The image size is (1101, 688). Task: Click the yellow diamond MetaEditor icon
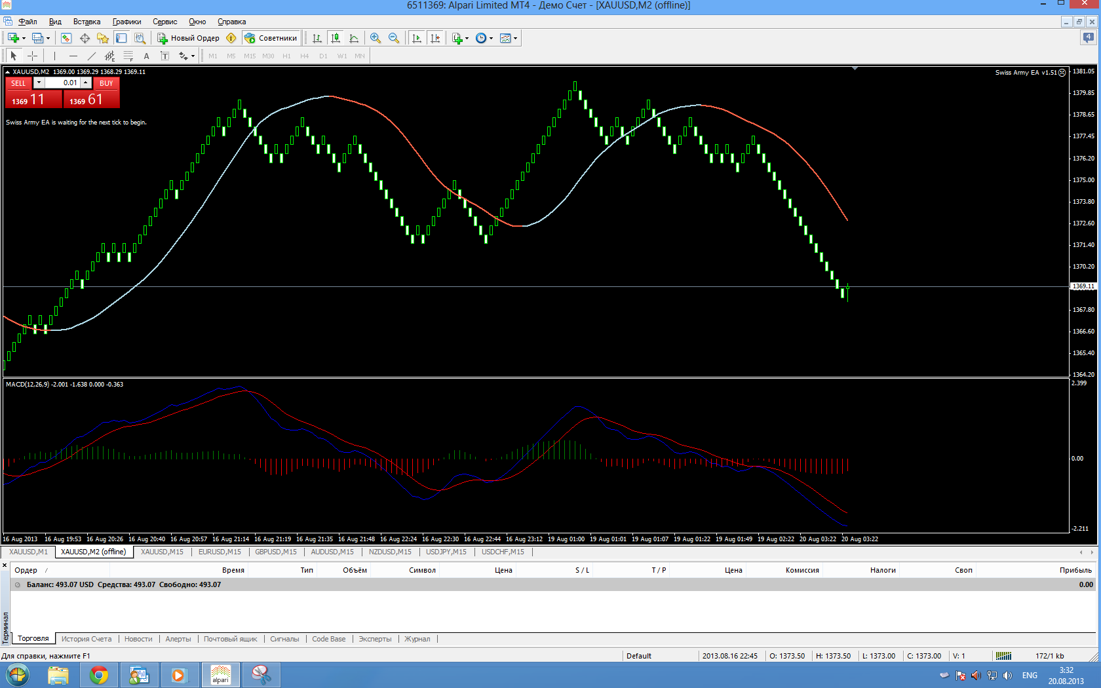231,38
